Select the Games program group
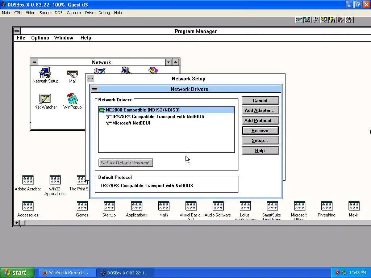 pyautogui.click(x=82, y=209)
